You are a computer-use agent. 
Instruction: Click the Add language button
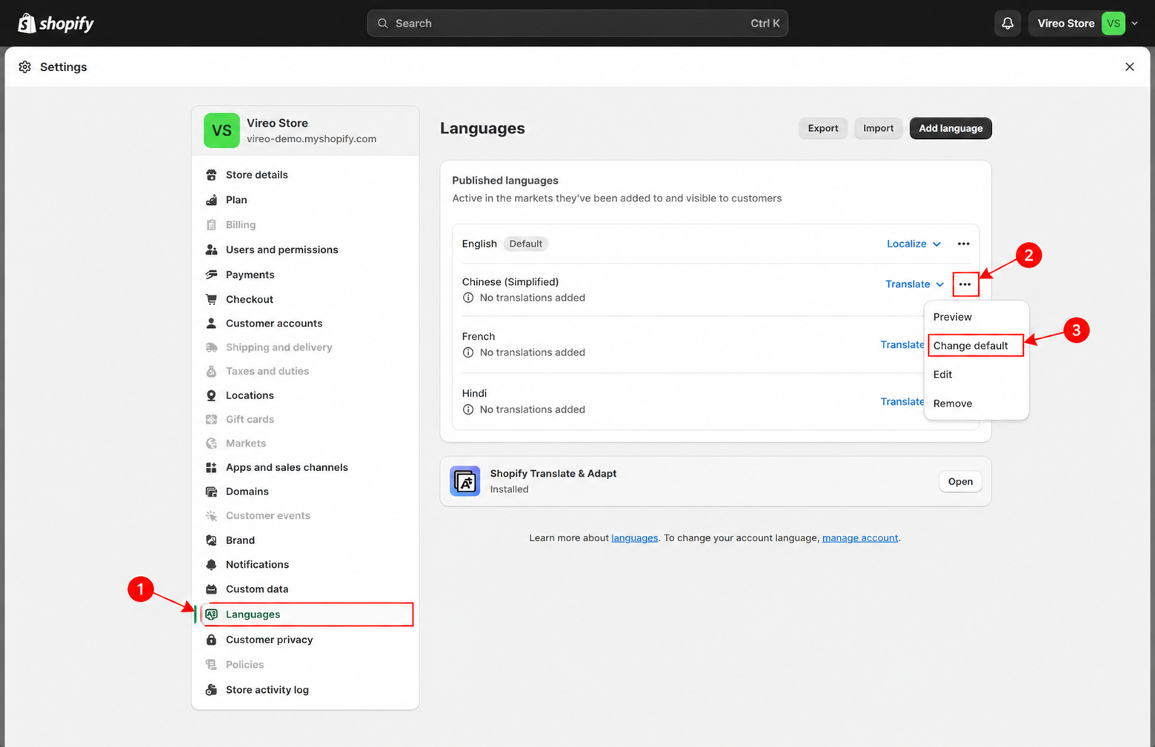point(951,128)
